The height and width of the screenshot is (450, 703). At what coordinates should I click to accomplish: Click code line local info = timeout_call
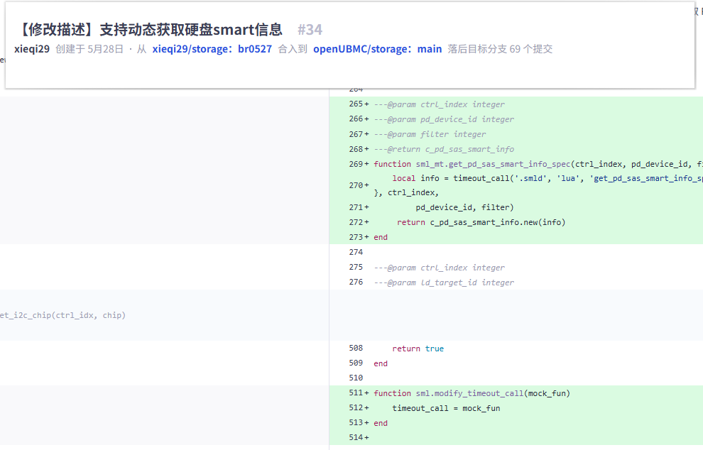(x=547, y=178)
